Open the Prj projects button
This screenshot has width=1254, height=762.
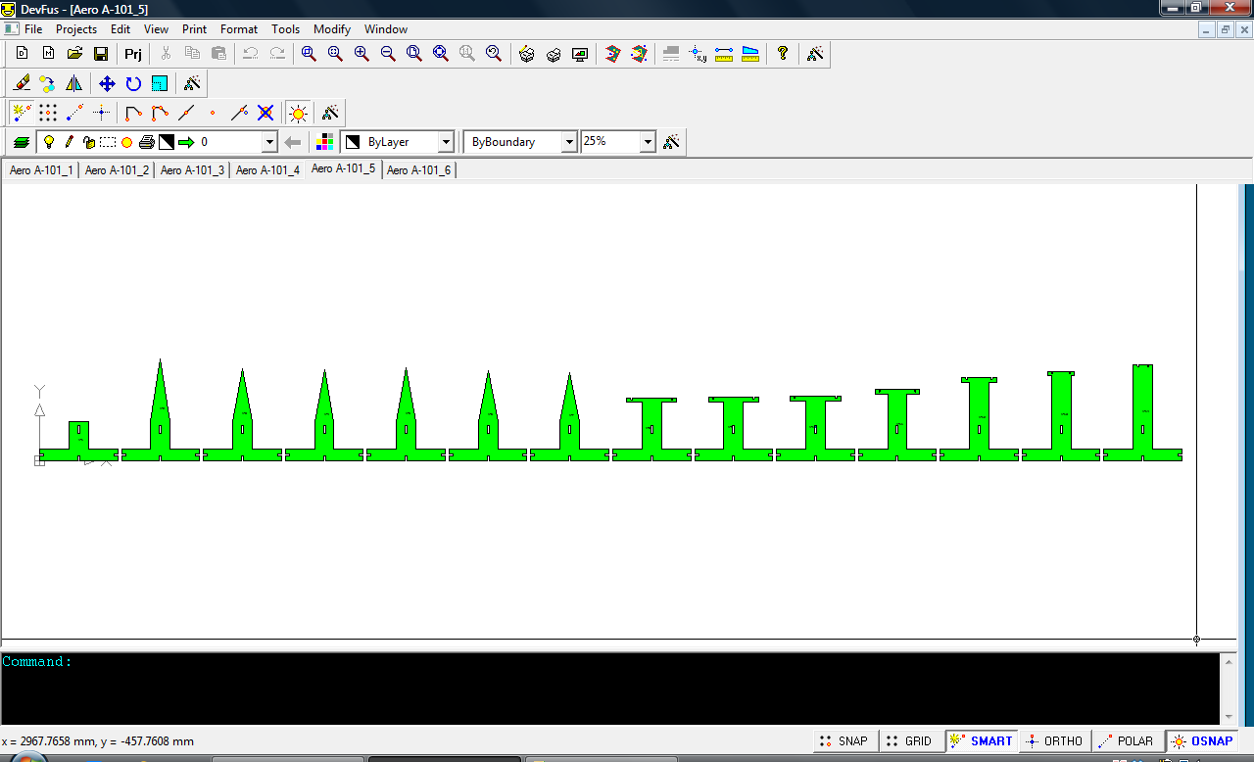coord(133,54)
